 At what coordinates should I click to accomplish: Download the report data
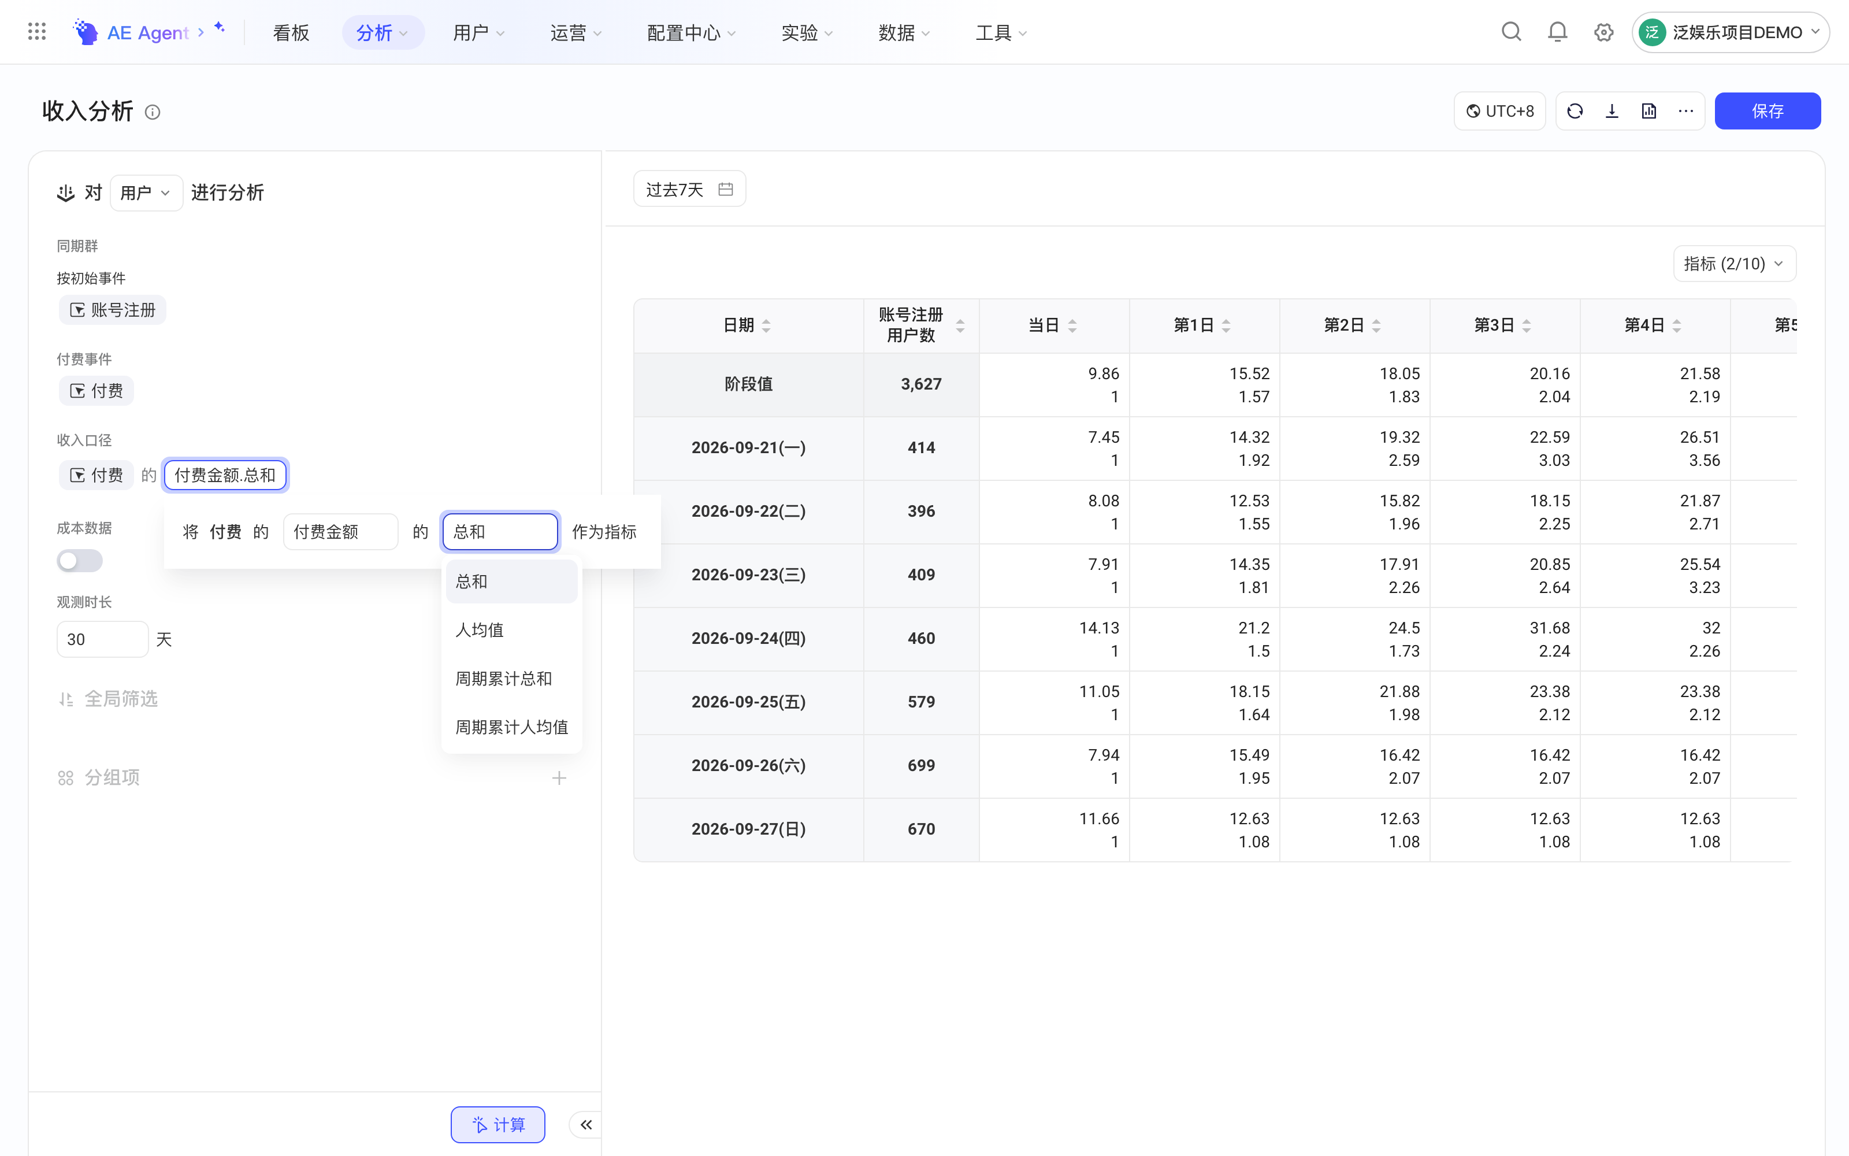(1612, 112)
